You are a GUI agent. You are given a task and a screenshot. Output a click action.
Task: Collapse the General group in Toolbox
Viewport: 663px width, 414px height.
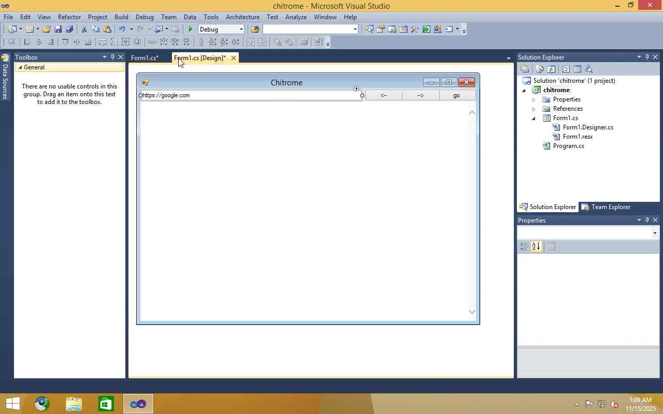[x=20, y=67]
